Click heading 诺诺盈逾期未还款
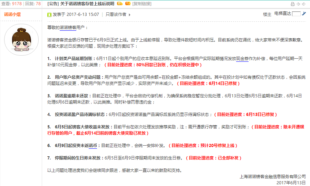Image resolution: width=310 pixels, height=186 pixels. (x=71, y=96)
